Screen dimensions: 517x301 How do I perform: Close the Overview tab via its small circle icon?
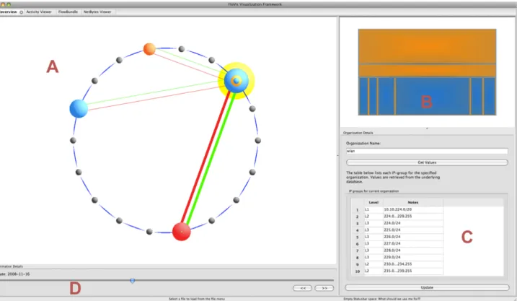point(22,12)
